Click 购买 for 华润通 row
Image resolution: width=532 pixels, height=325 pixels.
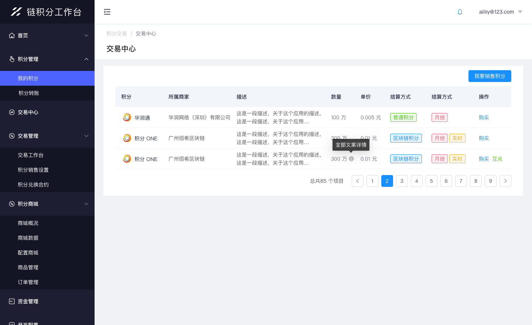click(x=484, y=117)
